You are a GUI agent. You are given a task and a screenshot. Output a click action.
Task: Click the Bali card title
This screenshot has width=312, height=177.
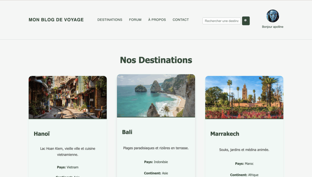127,132
